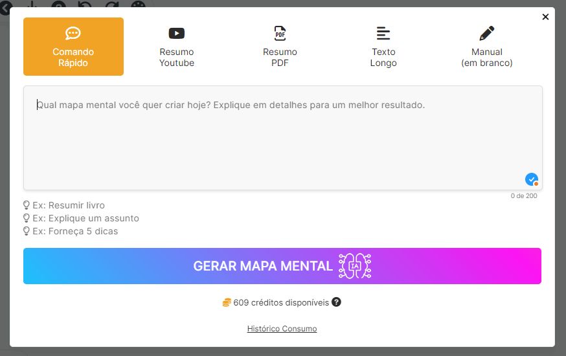Viewport: 566px width, 356px height.
Task: Select the Comando Rápido tab
Action: [x=73, y=47]
